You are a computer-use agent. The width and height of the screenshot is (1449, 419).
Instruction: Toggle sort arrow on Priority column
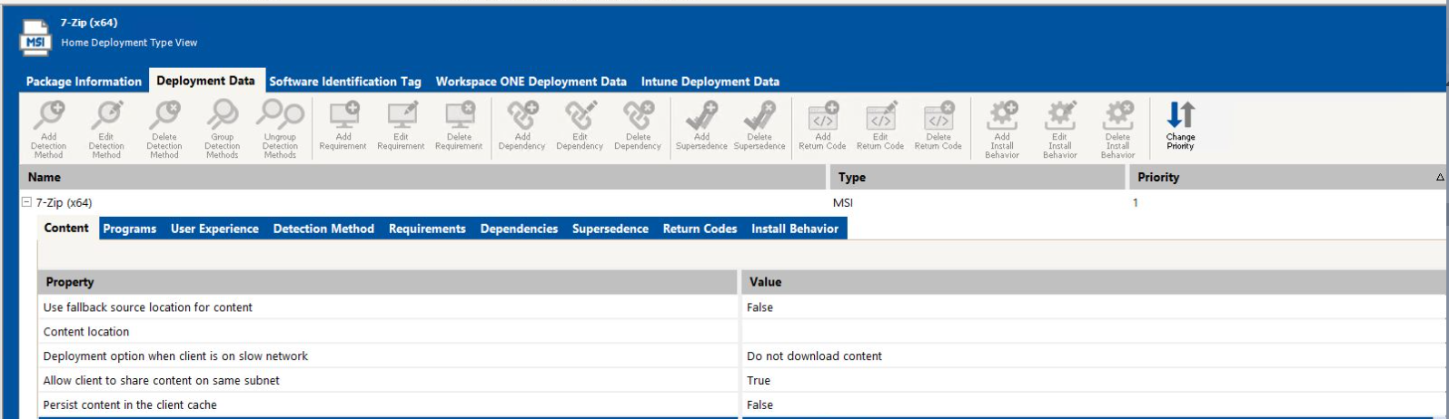coord(1439,178)
